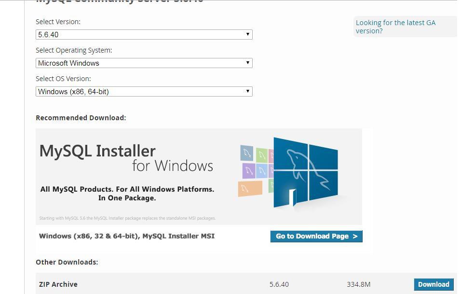460x294 pixels.
Task: Select 'Windows (x86, 32 & 64-bit), MySQL Installer MSI' text
Action: coord(127,236)
